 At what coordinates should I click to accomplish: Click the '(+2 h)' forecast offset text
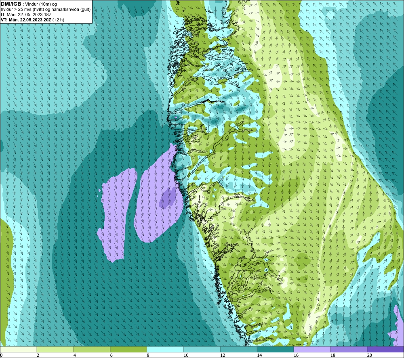coord(59,20)
